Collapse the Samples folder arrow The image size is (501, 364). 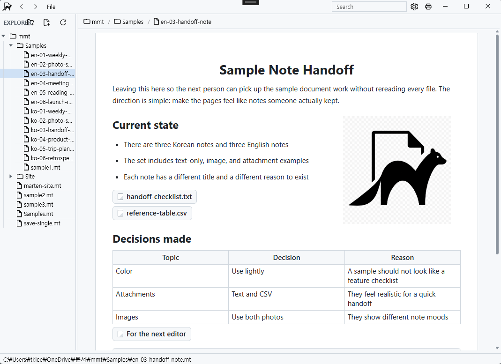tap(10, 45)
